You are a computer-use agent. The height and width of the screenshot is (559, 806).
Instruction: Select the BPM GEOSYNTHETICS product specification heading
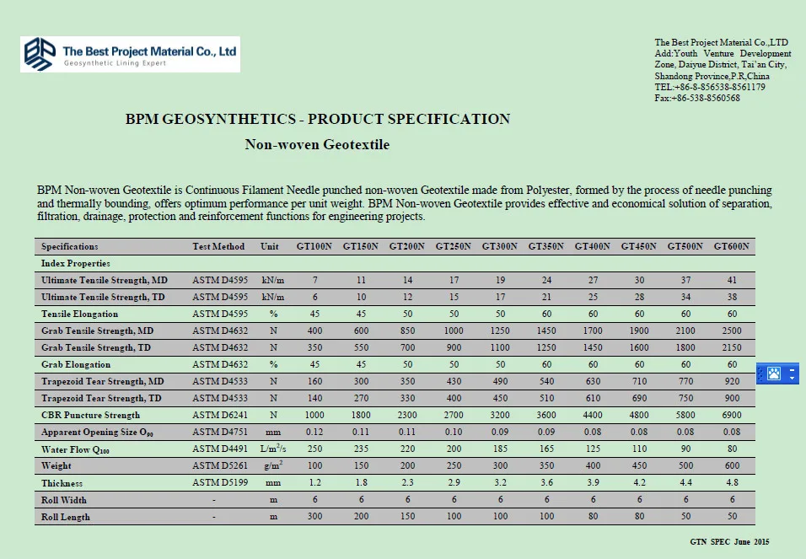(317, 119)
